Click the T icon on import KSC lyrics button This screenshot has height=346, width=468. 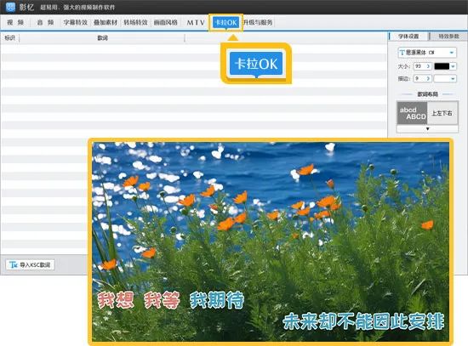coord(14,264)
